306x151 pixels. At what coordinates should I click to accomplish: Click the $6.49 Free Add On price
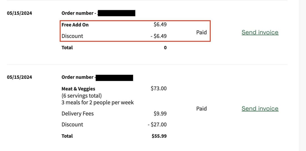point(160,24)
